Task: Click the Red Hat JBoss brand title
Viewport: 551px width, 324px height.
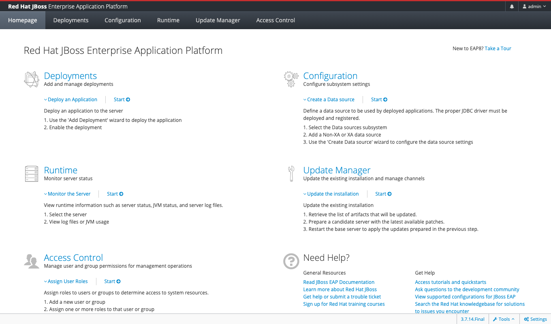Action: pyautogui.click(x=68, y=6)
